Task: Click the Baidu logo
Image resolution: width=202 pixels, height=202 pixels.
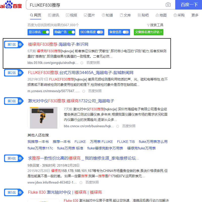Action: 11,5
